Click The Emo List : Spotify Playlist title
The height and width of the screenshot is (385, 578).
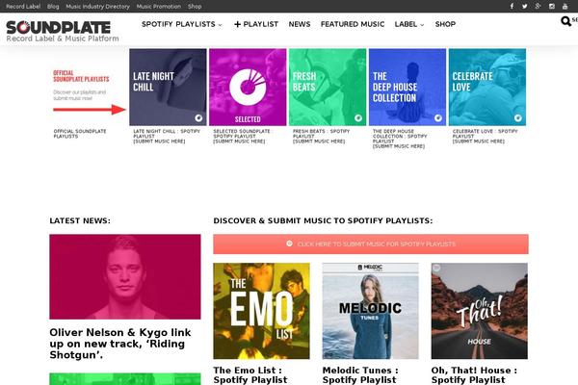coord(250,375)
